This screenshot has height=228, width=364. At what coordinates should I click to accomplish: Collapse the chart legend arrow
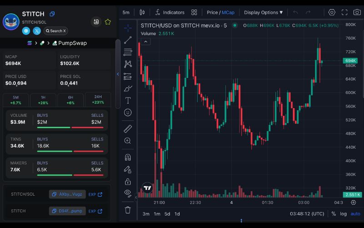pyautogui.click(x=146, y=42)
